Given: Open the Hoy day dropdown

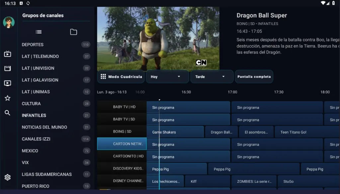Looking at the screenshot, I should [167, 76].
